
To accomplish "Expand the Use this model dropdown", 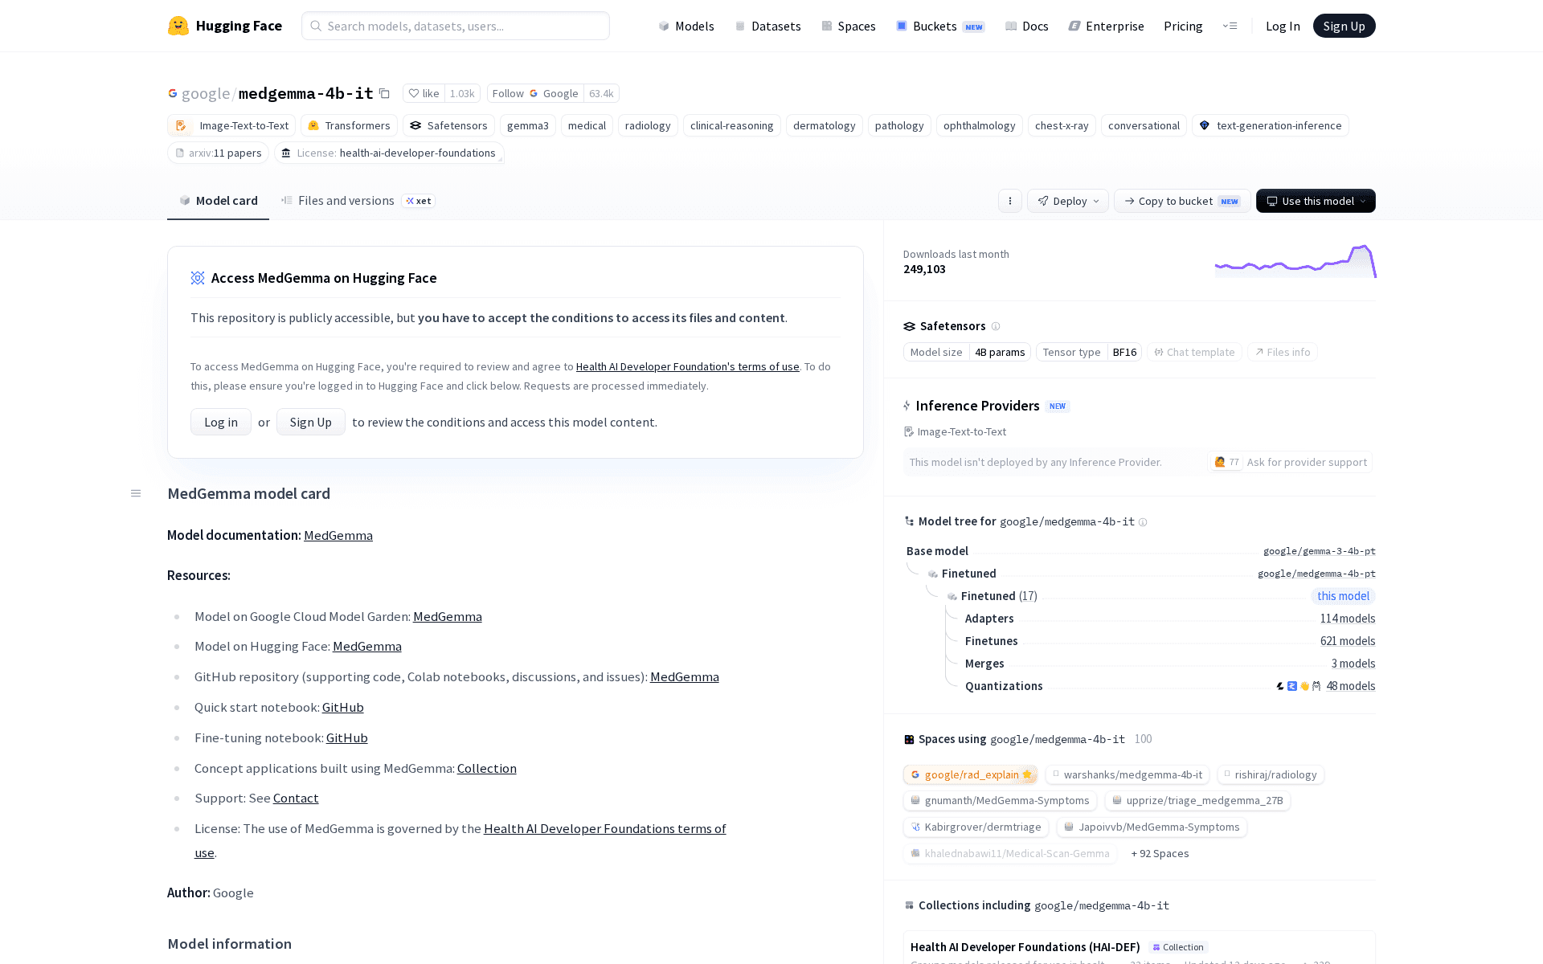I will click(x=1316, y=201).
